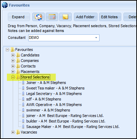Open the calendar toolbar icon

pyautogui.click(x=52, y=17)
